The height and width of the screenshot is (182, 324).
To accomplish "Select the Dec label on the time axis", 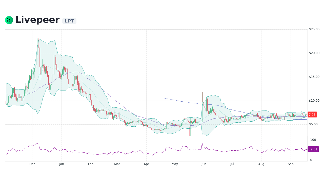I will [x=32, y=164].
